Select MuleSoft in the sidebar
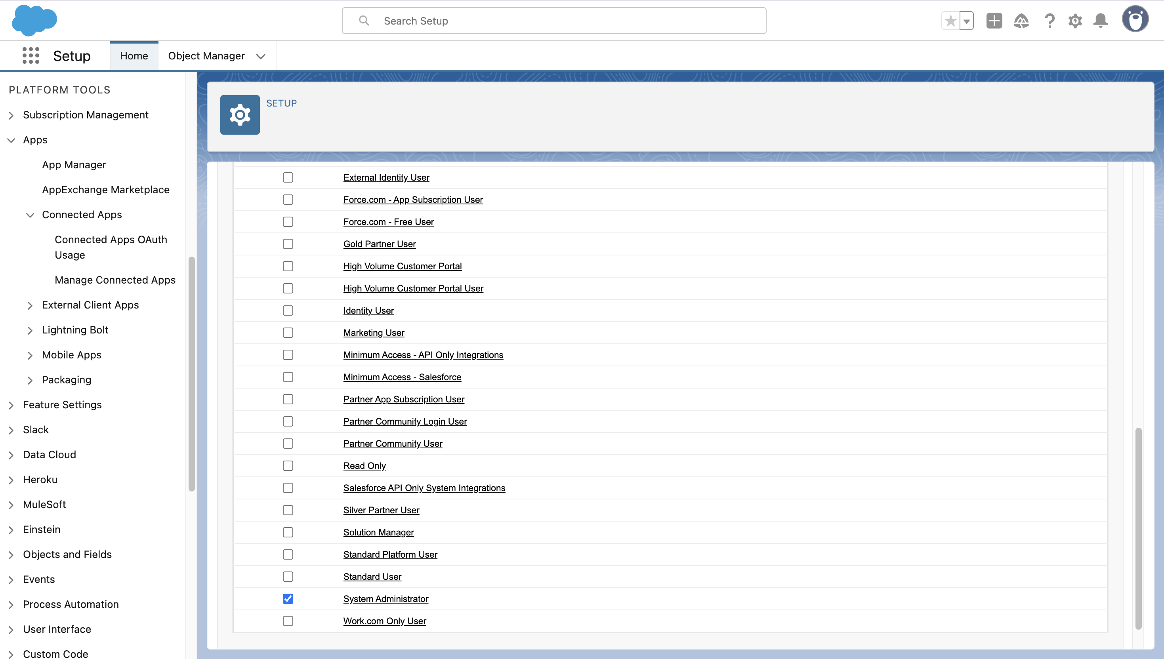 [x=44, y=504]
